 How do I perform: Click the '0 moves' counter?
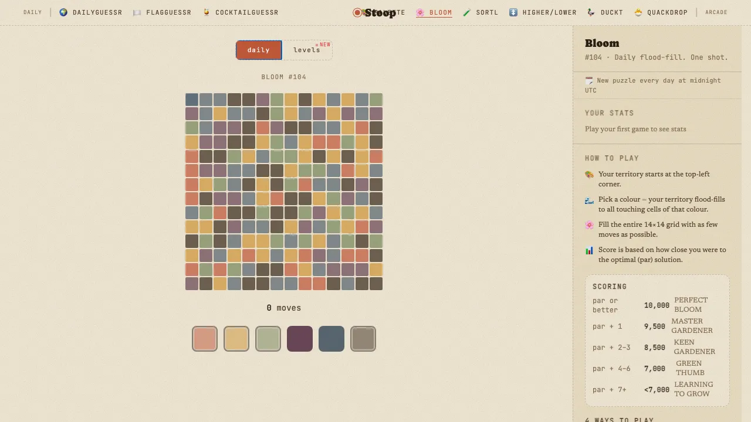[x=284, y=308]
